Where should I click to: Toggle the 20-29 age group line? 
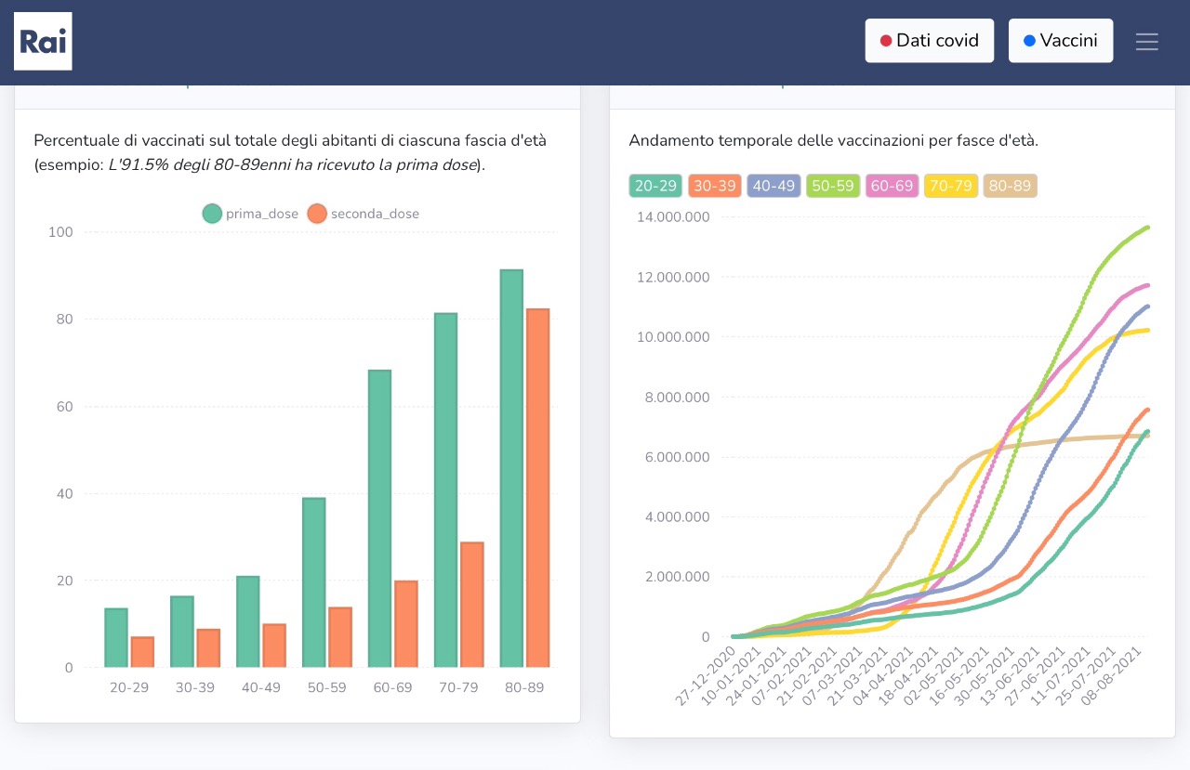pyautogui.click(x=655, y=186)
